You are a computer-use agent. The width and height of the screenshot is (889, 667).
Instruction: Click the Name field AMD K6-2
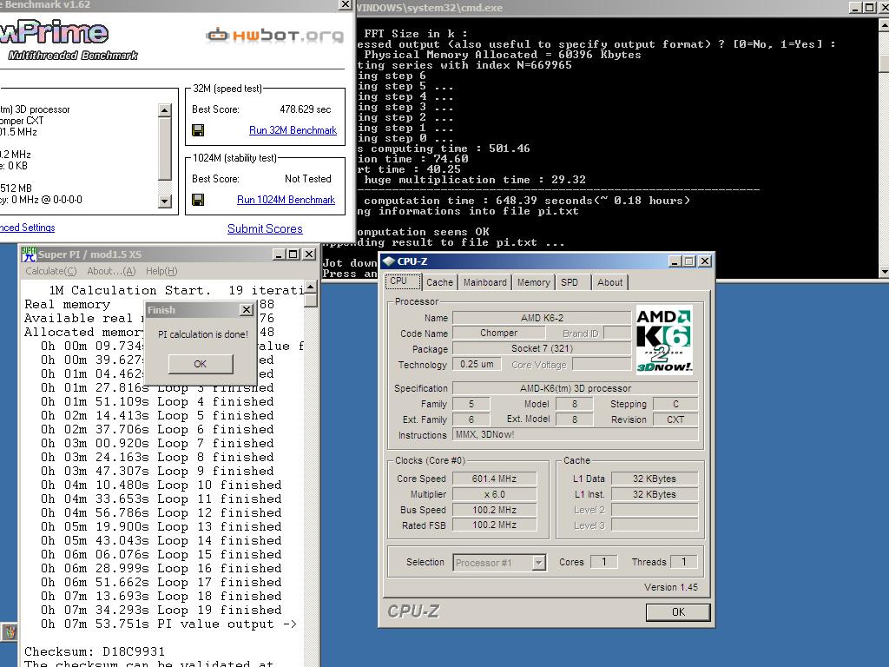coord(542,318)
